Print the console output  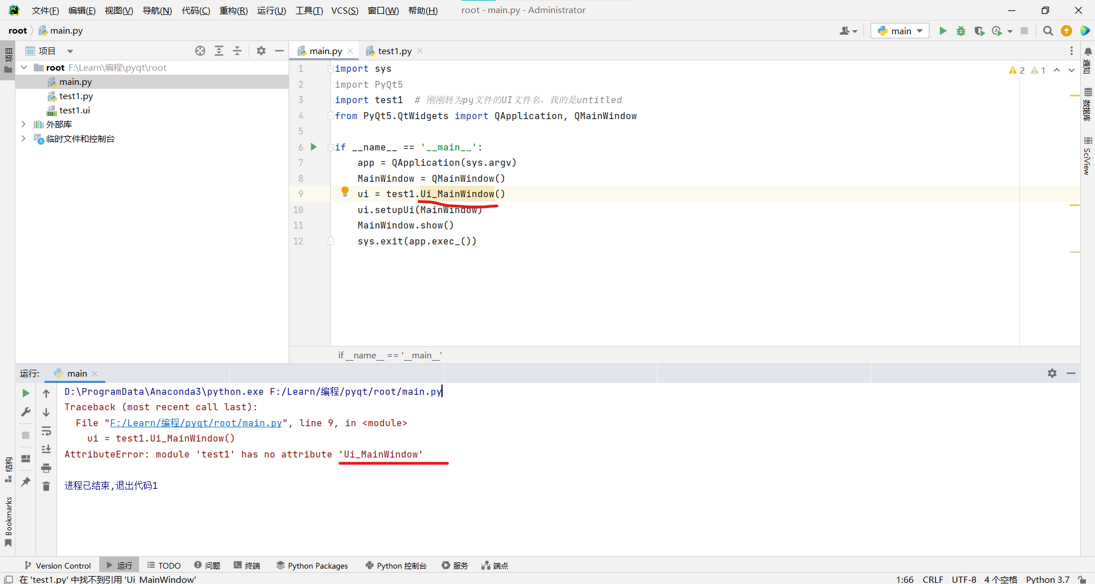click(x=46, y=468)
